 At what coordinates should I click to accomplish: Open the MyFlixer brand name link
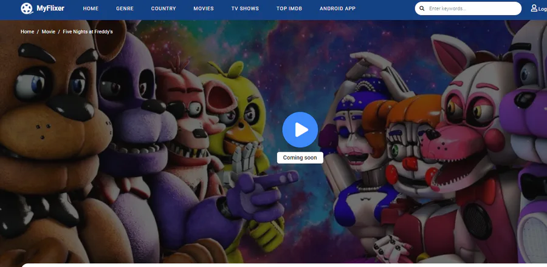pyautogui.click(x=50, y=8)
